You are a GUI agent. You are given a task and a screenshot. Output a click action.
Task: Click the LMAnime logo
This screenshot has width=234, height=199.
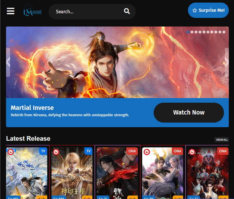(x=32, y=11)
